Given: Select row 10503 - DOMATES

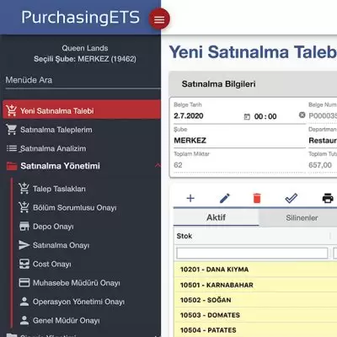Looking at the screenshot, I should (255, 315).
